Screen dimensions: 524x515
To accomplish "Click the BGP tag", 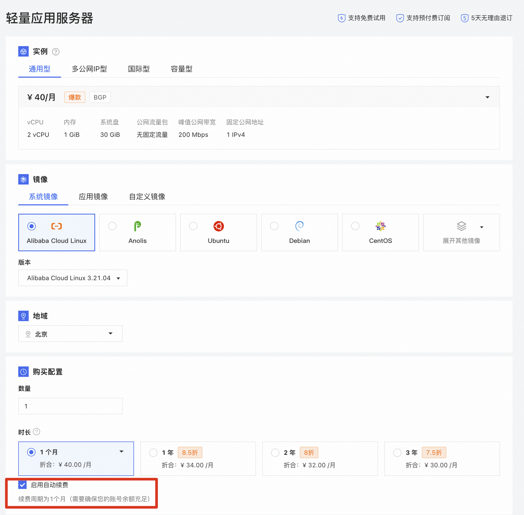I will pyautogui.click(x=100, y=97).
